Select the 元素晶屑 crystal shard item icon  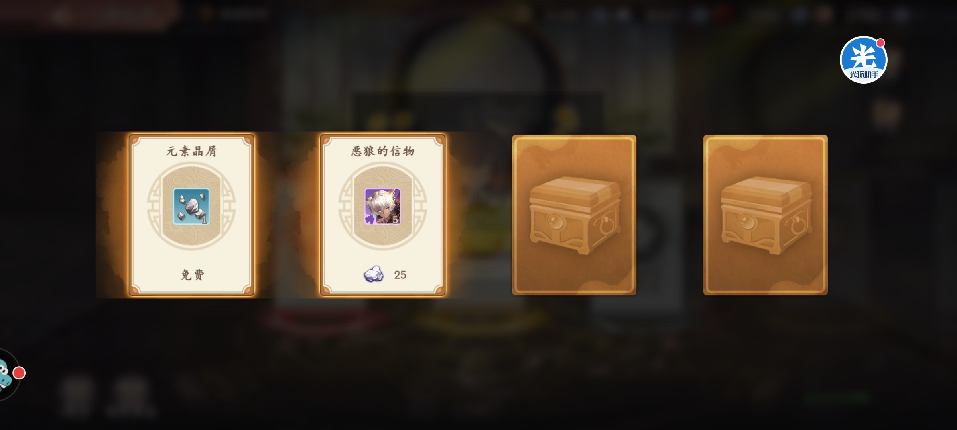(x=191, y=206)
